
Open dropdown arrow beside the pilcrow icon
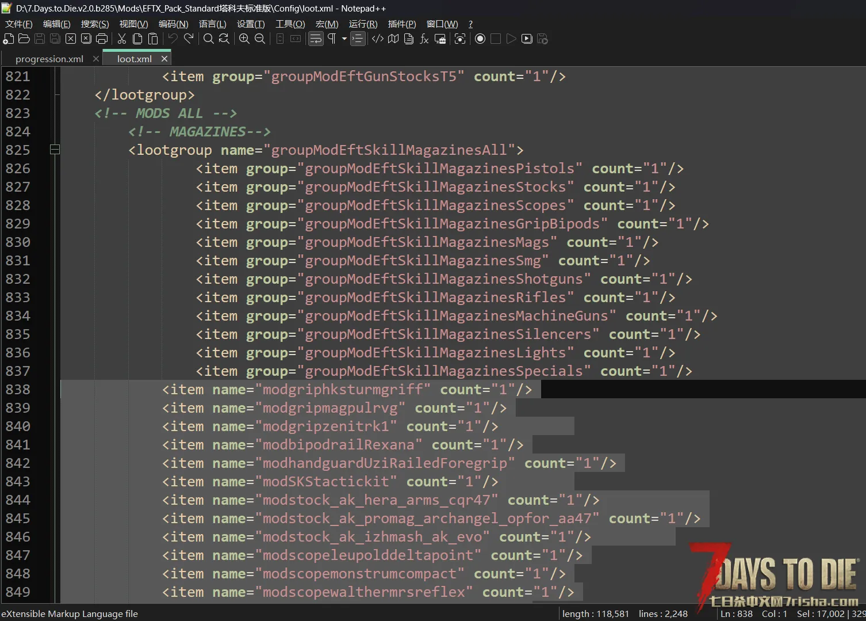point(344,39)
